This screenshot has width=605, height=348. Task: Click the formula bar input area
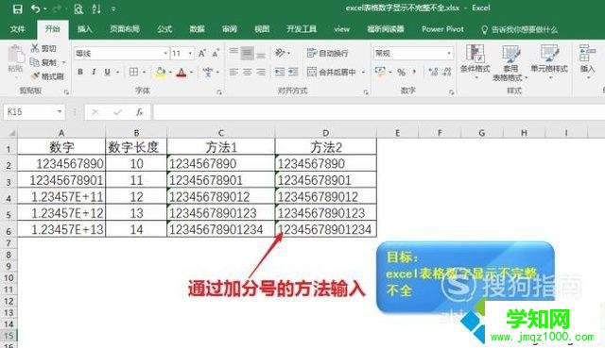pos(379,112)
